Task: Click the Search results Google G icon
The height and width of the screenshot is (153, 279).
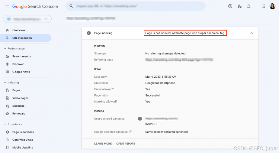Action: [x=7, y=56]
